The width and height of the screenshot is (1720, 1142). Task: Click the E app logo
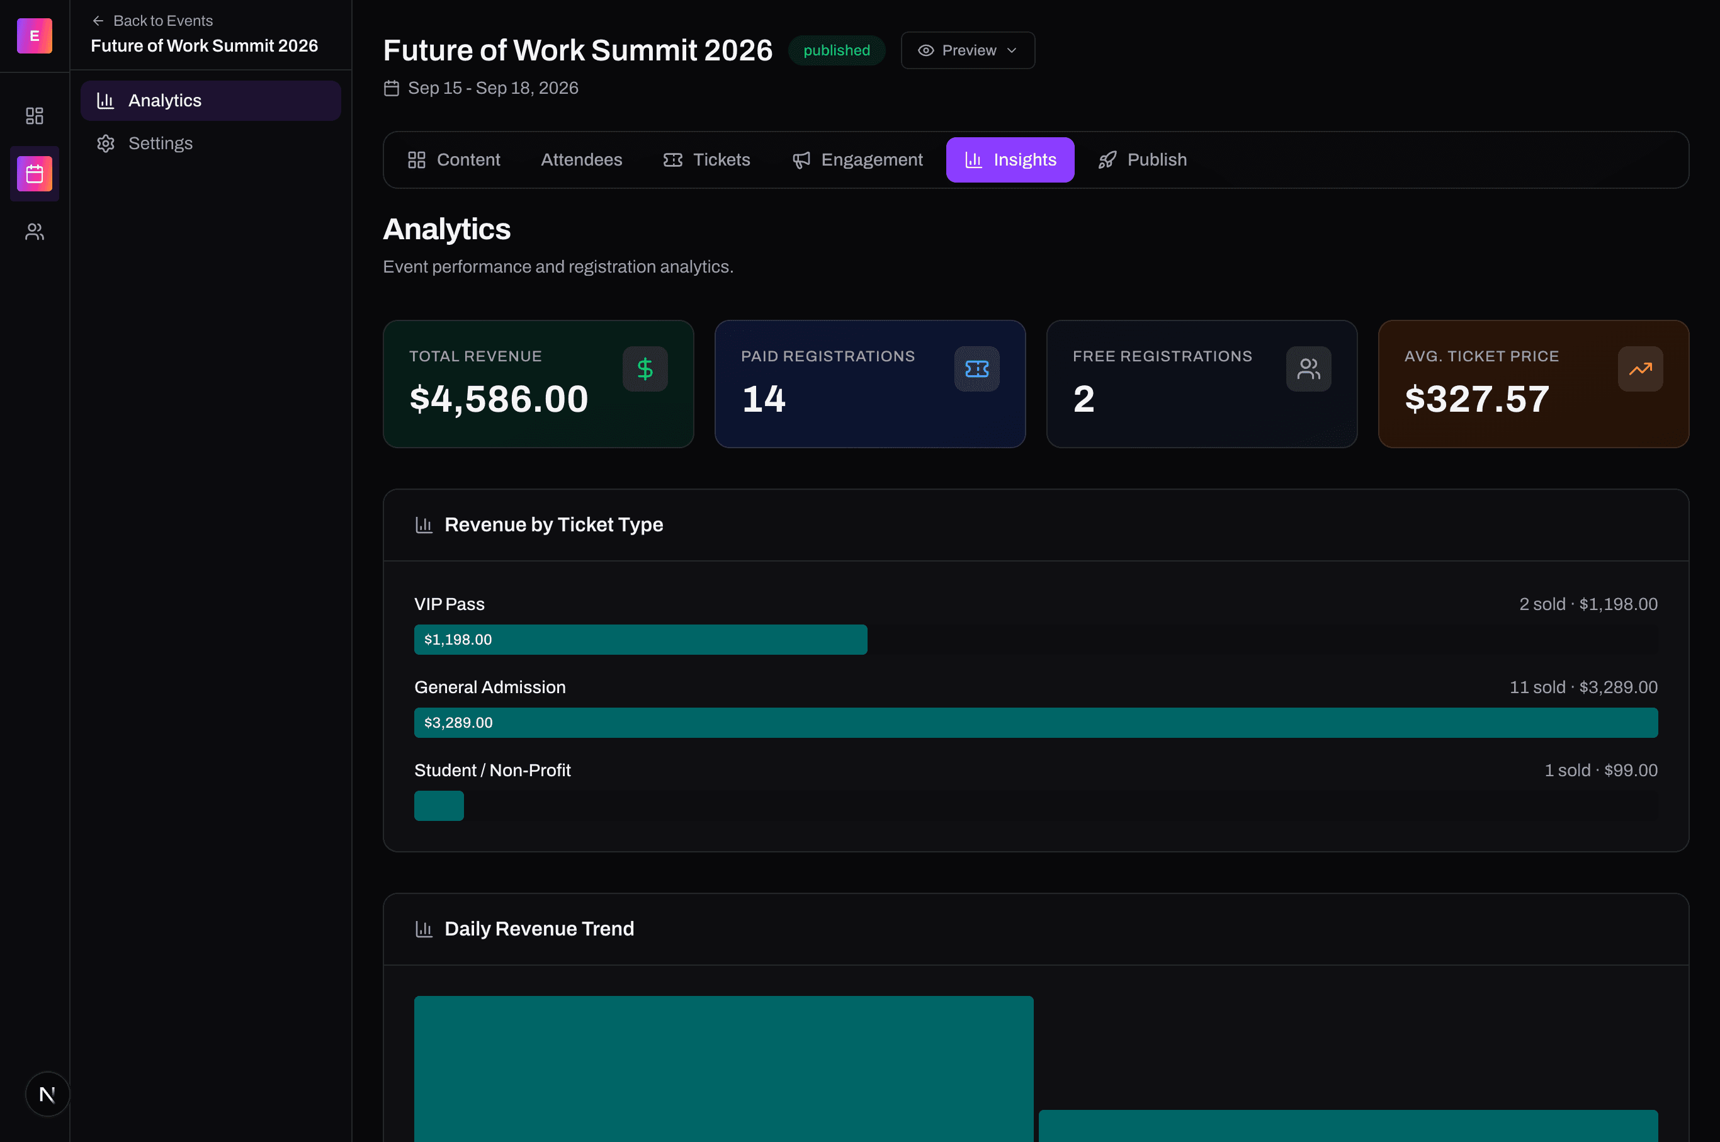coord(34,36)
